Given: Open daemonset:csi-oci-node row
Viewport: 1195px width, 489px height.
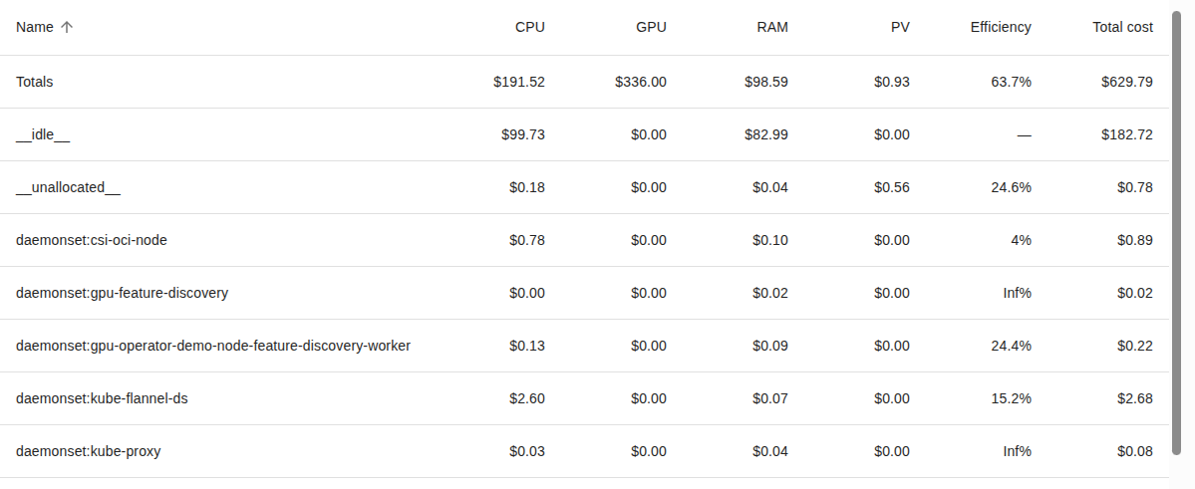Looking at the screenshot, I should coord(584,240).
